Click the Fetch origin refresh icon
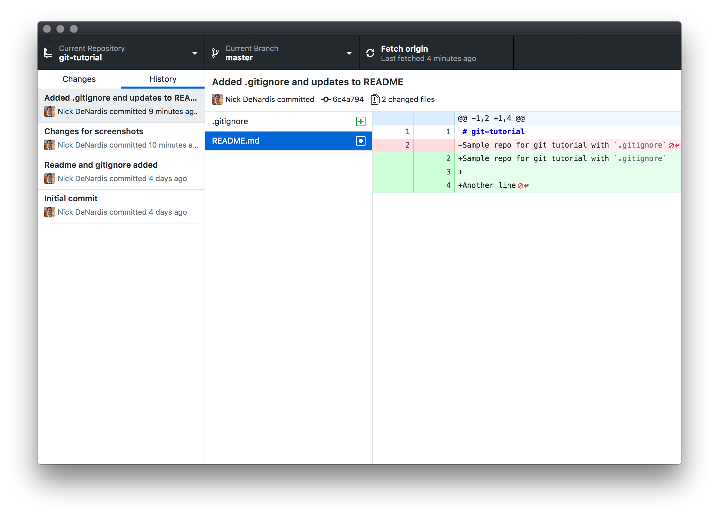The width and height of the screenshot is (719, 518). (x=370, y=53)
